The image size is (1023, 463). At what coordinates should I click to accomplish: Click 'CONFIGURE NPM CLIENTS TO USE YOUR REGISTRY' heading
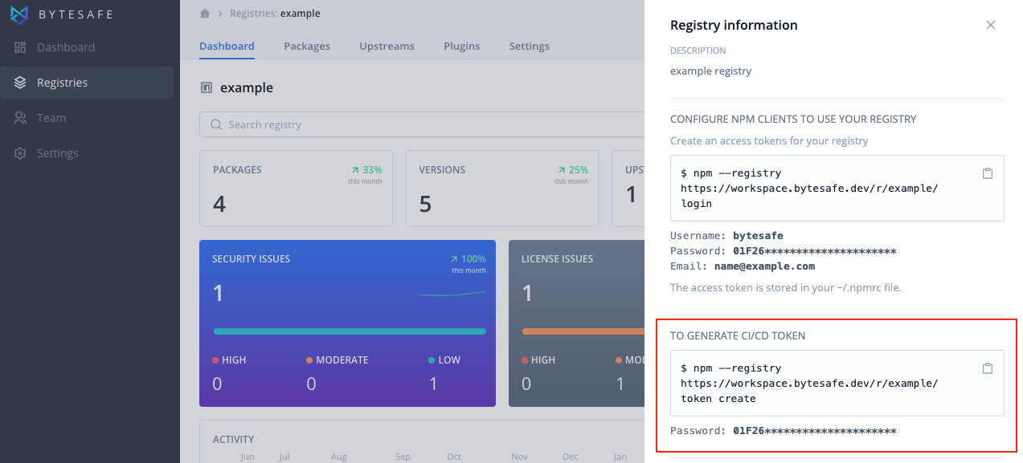[x=793, y=119]
